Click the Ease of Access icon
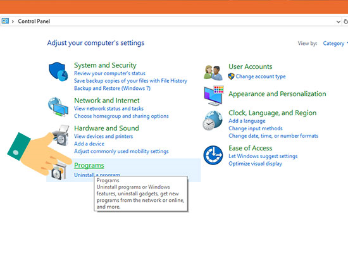The height and width of the screenshot is (253, 348). click(x=213, y=155)
